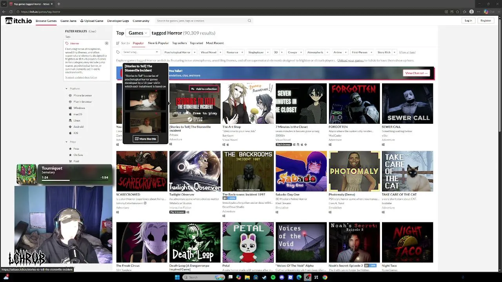The height and width of the screenshot is (282, 502).
Task: Click the browser back arrow
Action: click(x=4, y=12)
